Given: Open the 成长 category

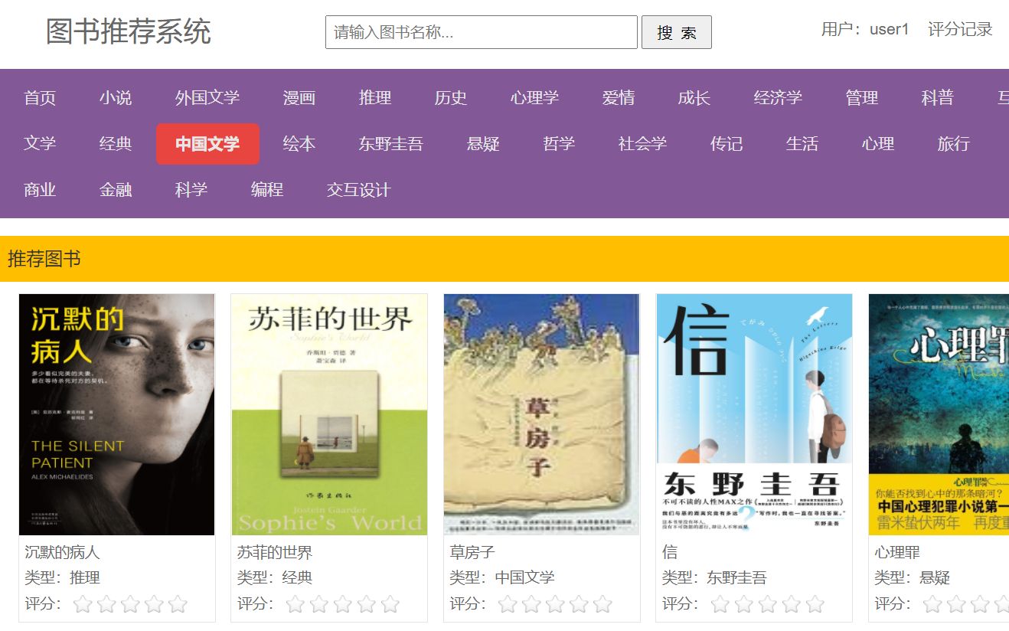Looking at the screenshot, I should coord(694,98).
